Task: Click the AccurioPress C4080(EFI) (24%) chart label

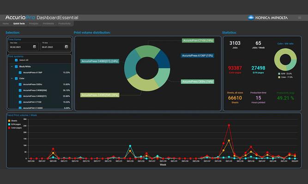Action: [x=100, y=61]
